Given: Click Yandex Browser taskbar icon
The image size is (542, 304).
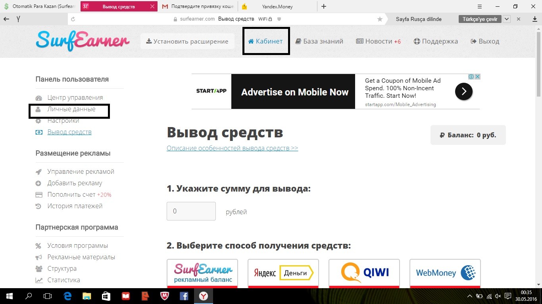Looking at the screenshot, I should pyautogui.click(x=203, y=296).
